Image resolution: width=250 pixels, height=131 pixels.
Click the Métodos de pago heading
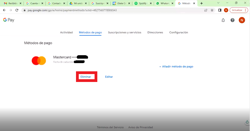(x=38, y=43)
